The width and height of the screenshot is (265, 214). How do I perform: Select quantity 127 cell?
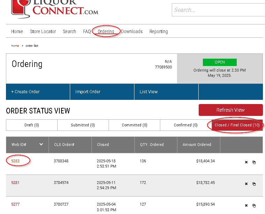[143, 204]
